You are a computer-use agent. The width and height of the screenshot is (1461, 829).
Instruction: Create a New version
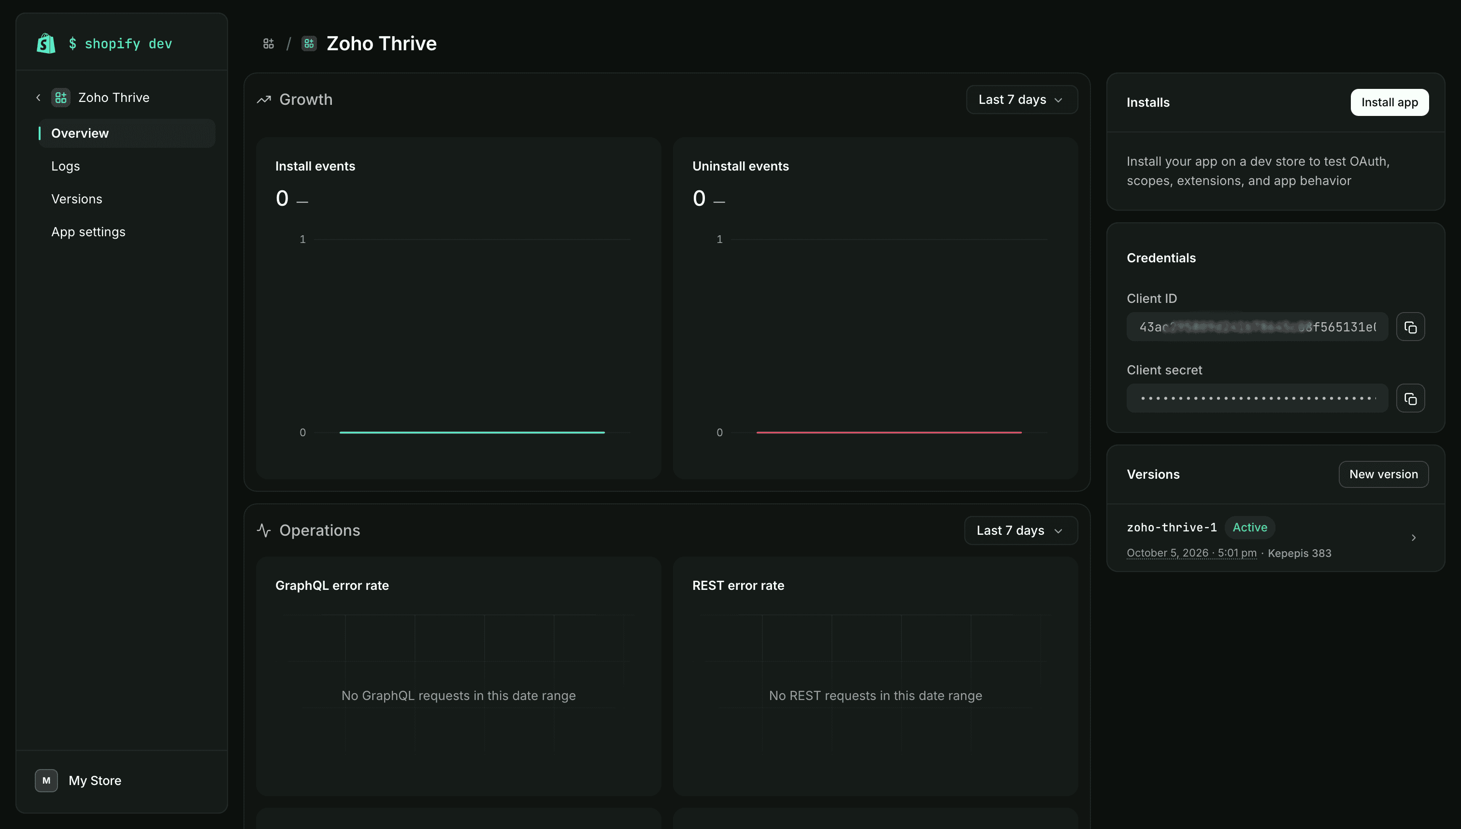pyautogui.click(x=1383, y=474)
